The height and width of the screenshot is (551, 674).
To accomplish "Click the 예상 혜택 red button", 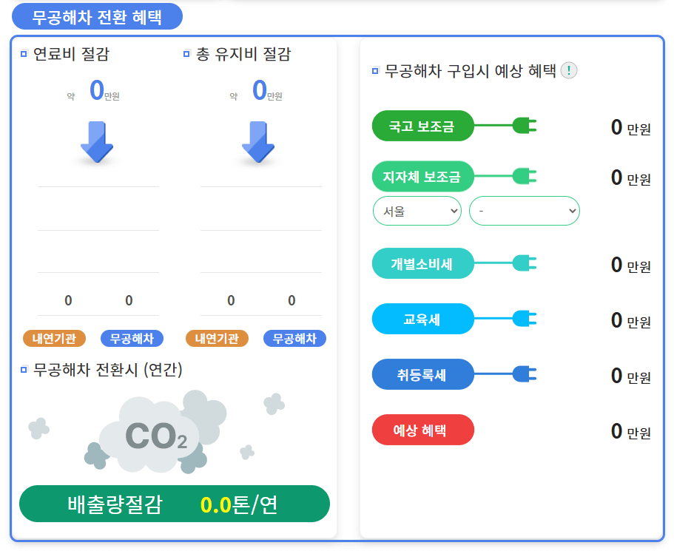I will (422, 429).
